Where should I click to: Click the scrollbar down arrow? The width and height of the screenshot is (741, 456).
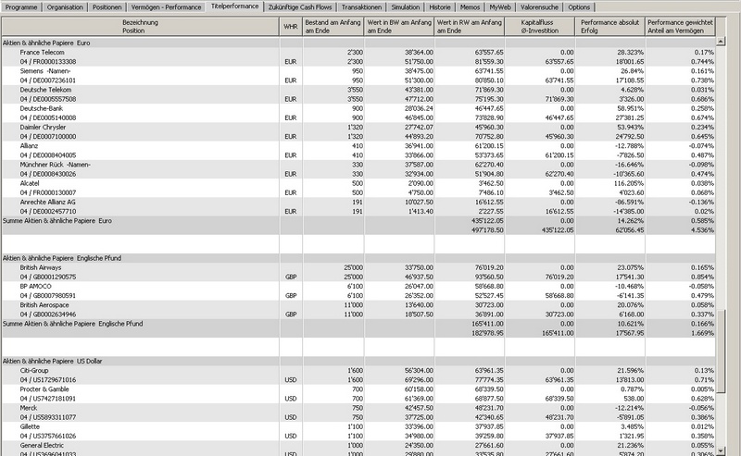(721, 450)
